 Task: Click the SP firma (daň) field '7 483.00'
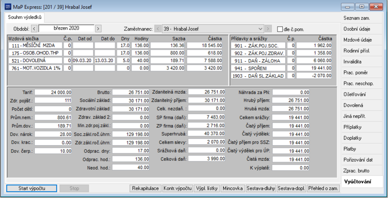207,117
